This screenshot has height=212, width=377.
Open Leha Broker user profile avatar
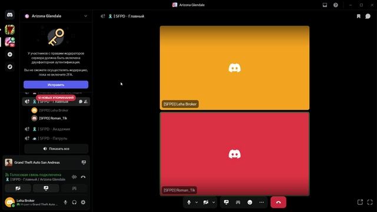point(10,202)
